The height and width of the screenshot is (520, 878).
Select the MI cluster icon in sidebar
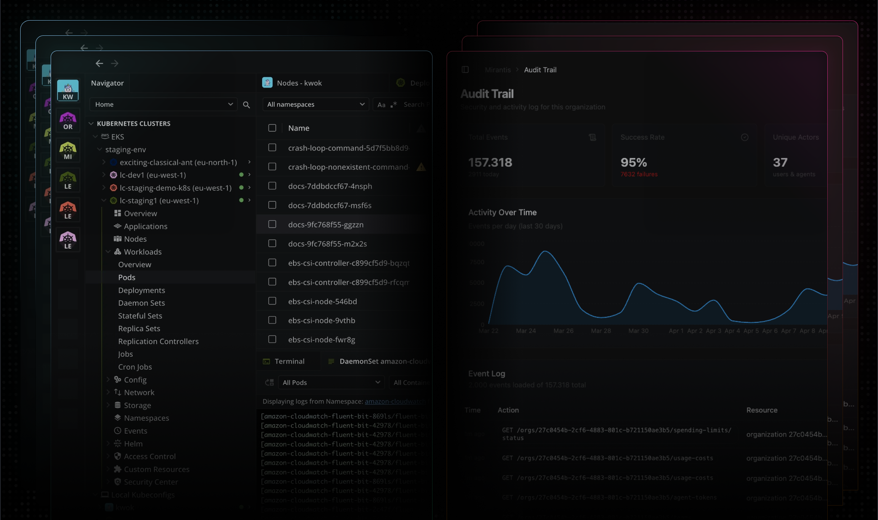(x=68, y=150)
